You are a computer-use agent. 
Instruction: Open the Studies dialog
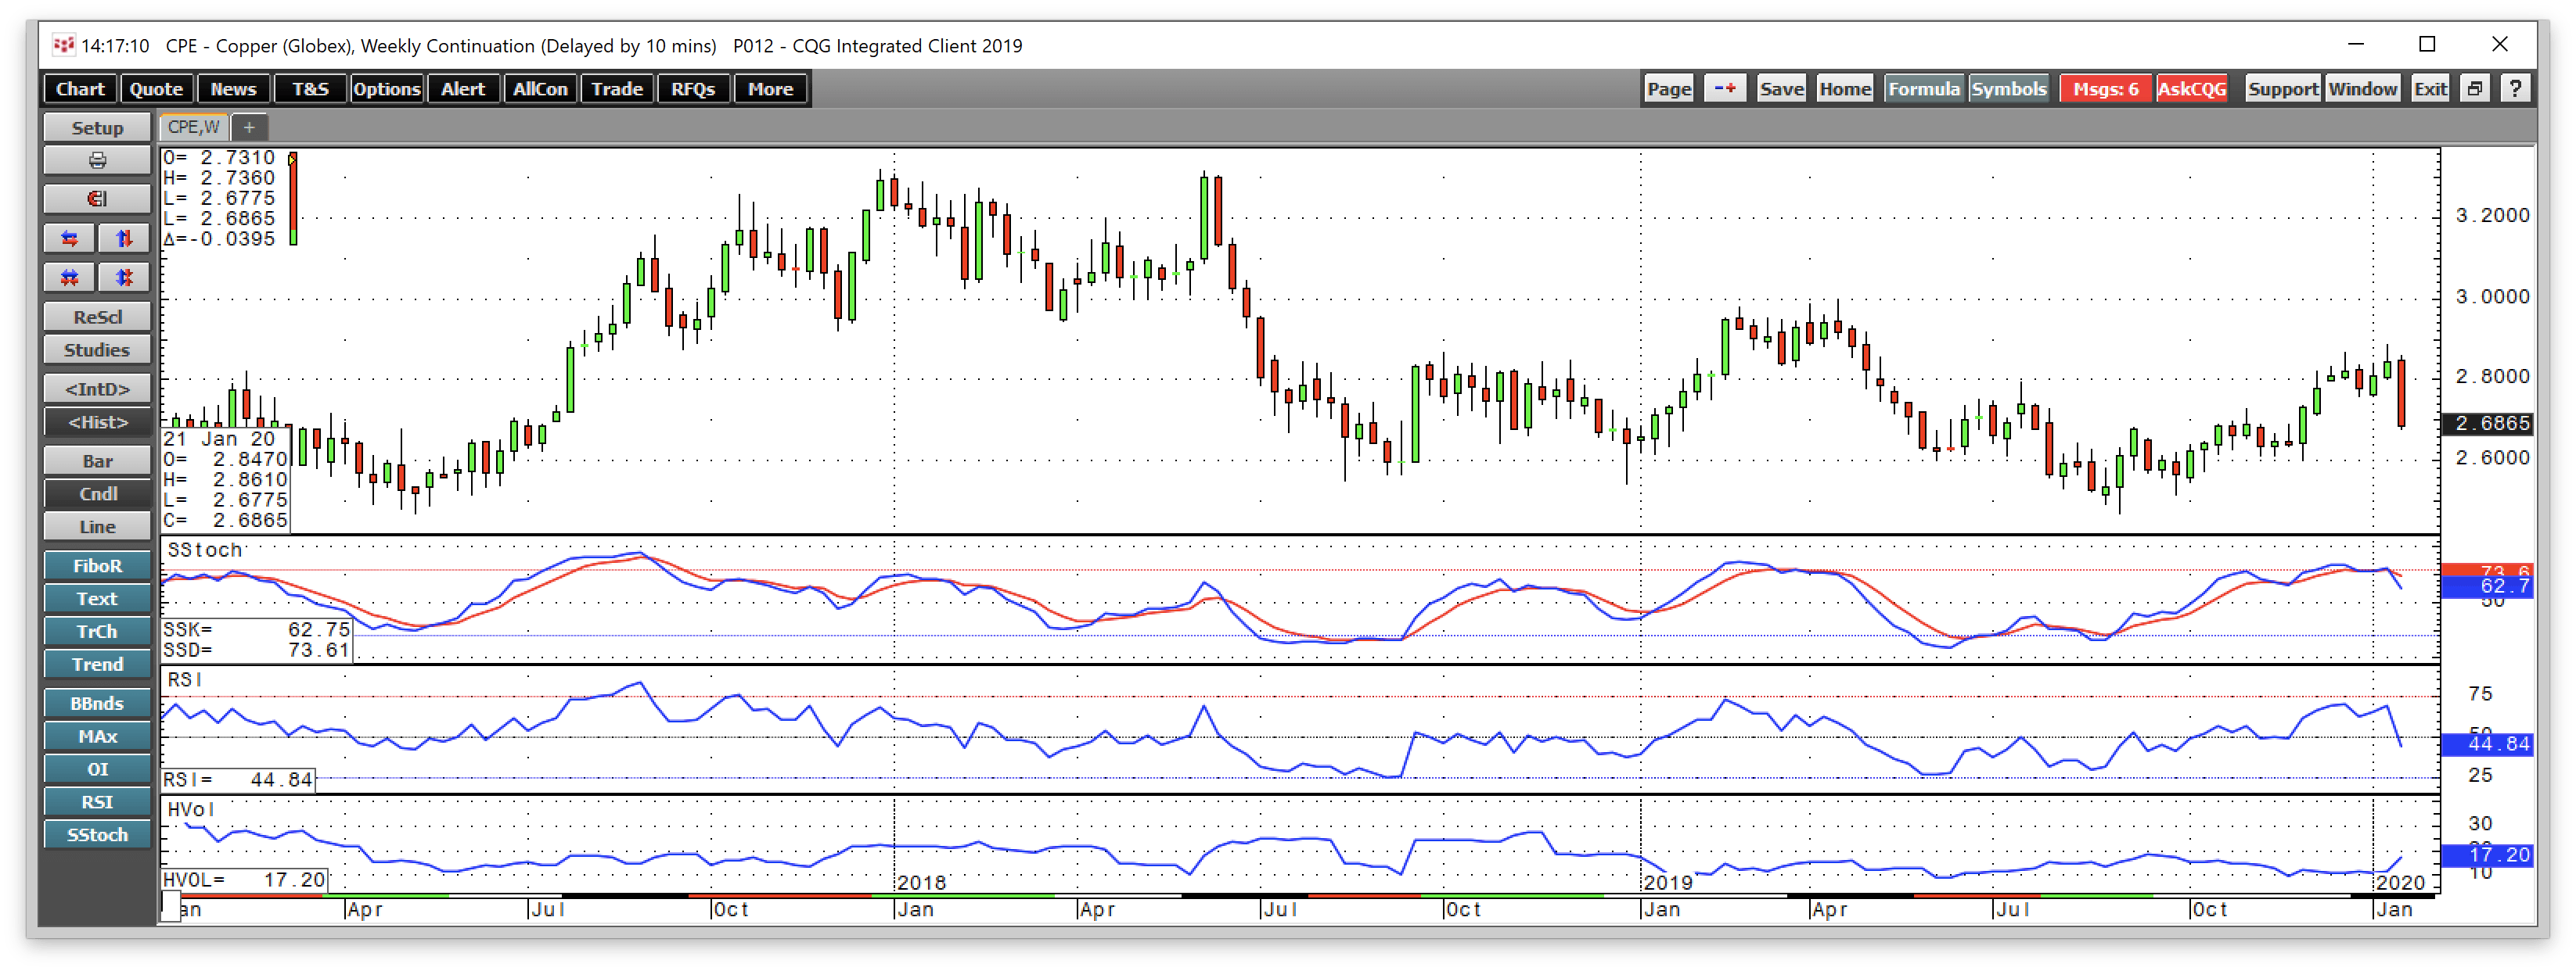pos(97,349)
